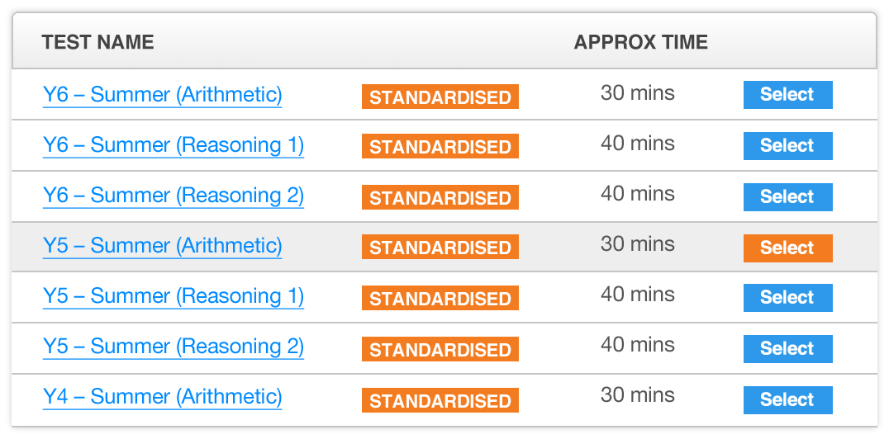Open the Y5 – Summer (Reasoning 1) link
889x439 pixels.
point(173,296)
